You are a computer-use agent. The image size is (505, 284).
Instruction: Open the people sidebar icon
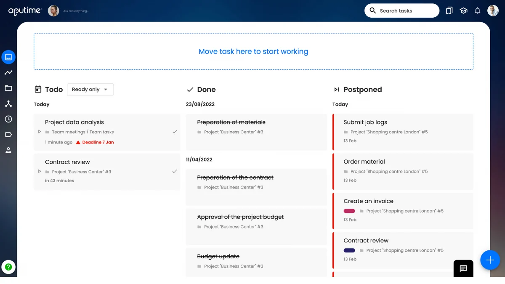point(8,150)
